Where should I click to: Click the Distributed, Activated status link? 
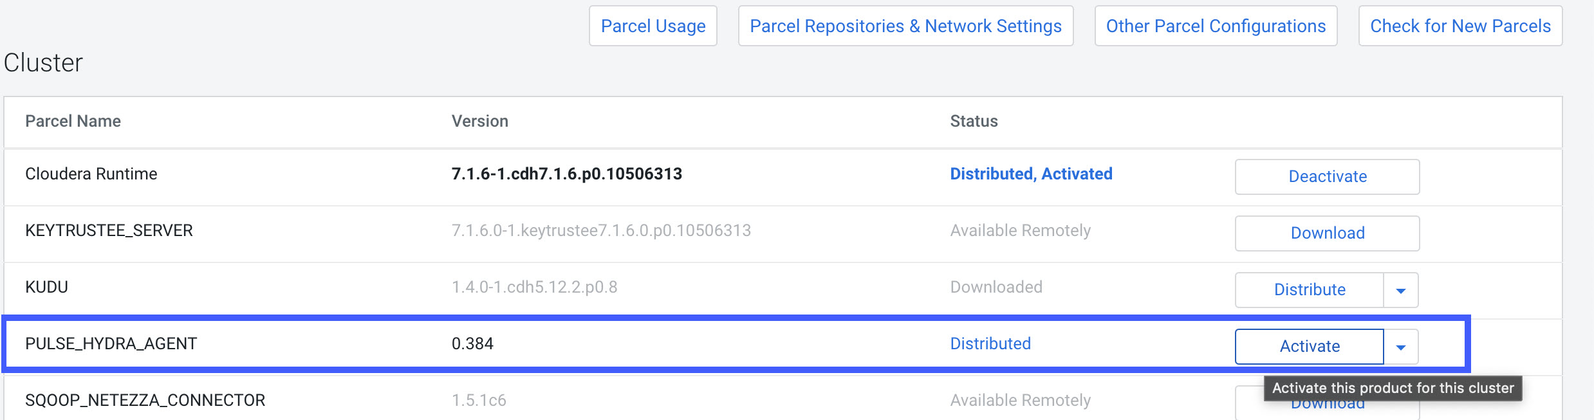pos(1031,174)
